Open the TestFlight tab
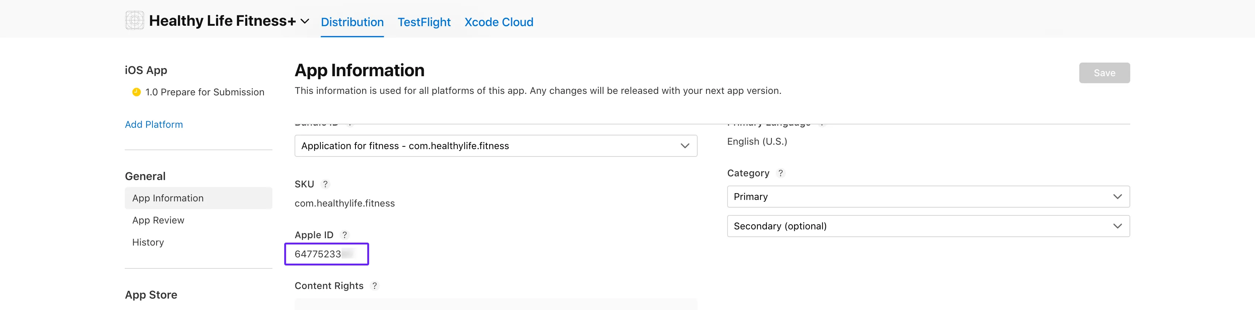Viewport: 1255px width, 310px height. click(x=424, y=22)
